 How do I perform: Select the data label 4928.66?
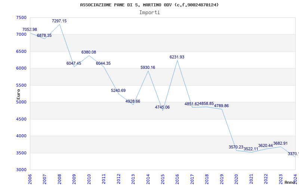pyautogui.click(x=133, y=101)
